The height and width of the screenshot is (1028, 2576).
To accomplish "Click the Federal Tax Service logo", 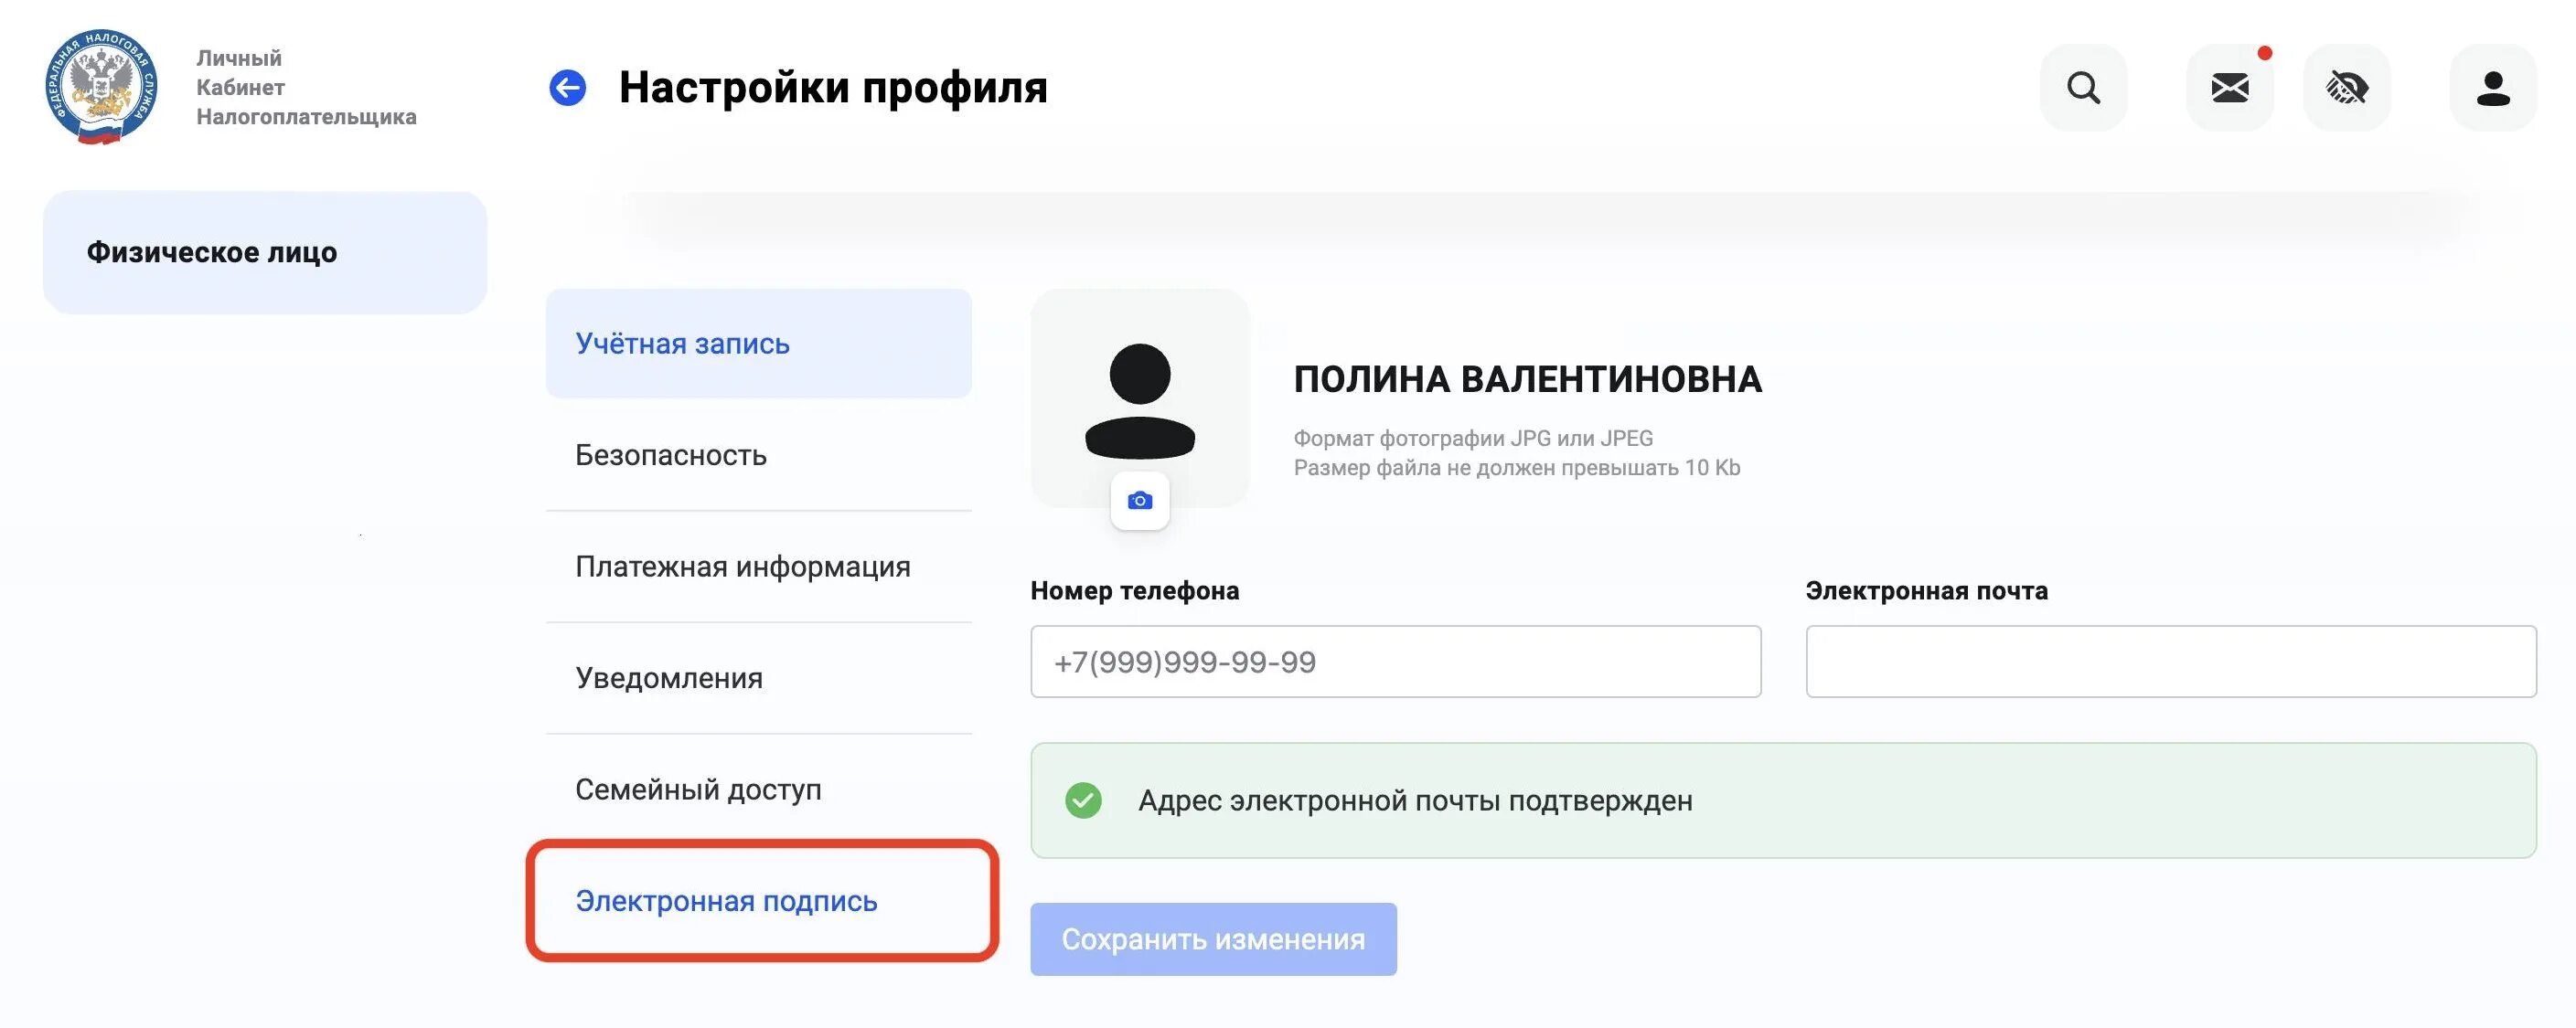I will point(100,87).
